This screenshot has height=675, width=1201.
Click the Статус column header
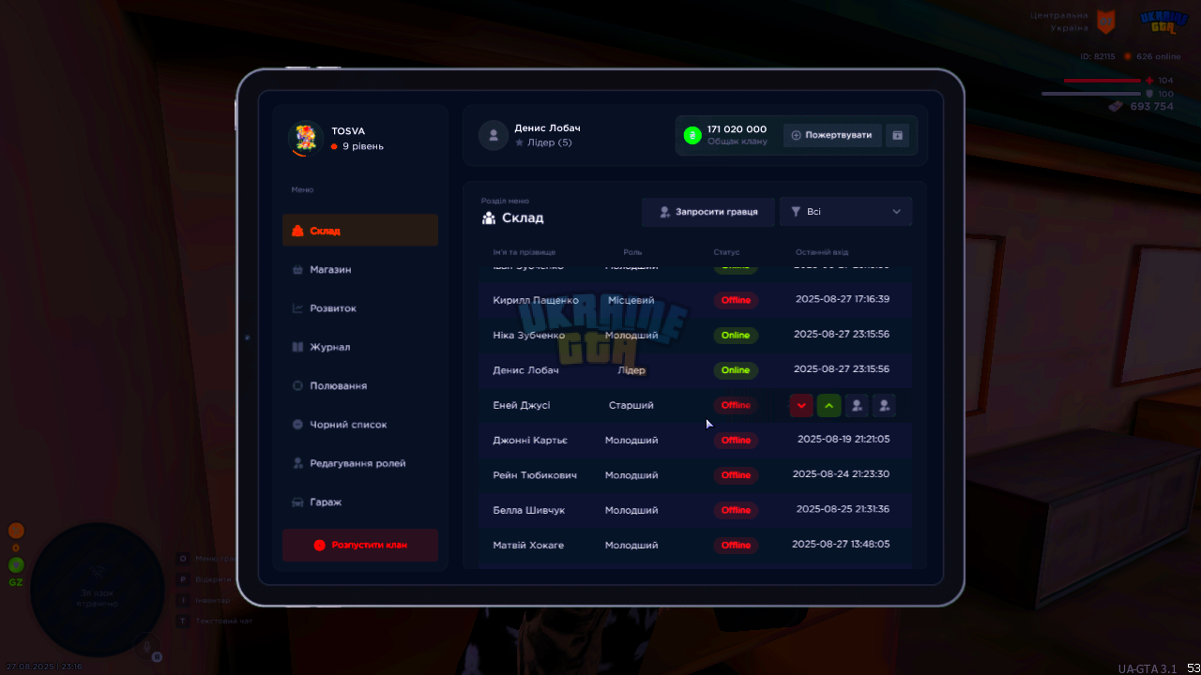pyautogui.click(x=726, y=252)
